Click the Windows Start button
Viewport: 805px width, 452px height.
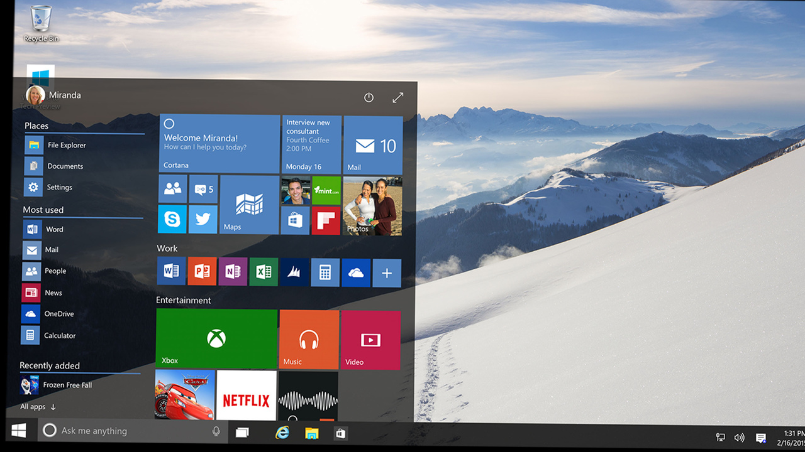pyautogui.click(x=19, y=431)
